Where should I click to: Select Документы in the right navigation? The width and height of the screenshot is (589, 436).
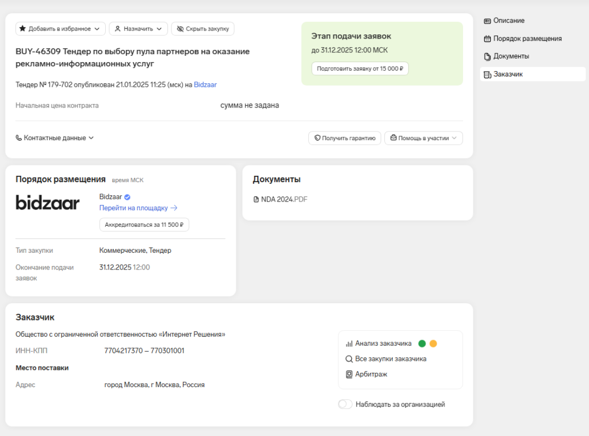click(511, 56)
